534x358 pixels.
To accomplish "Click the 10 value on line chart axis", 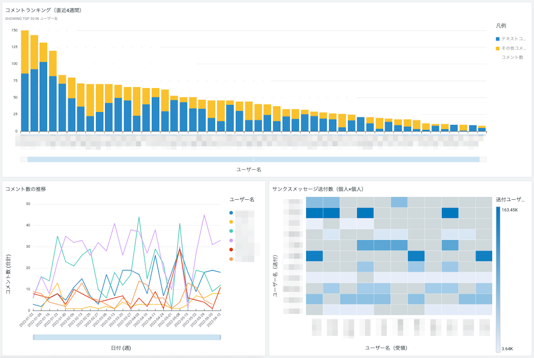I will coord(28,289).
